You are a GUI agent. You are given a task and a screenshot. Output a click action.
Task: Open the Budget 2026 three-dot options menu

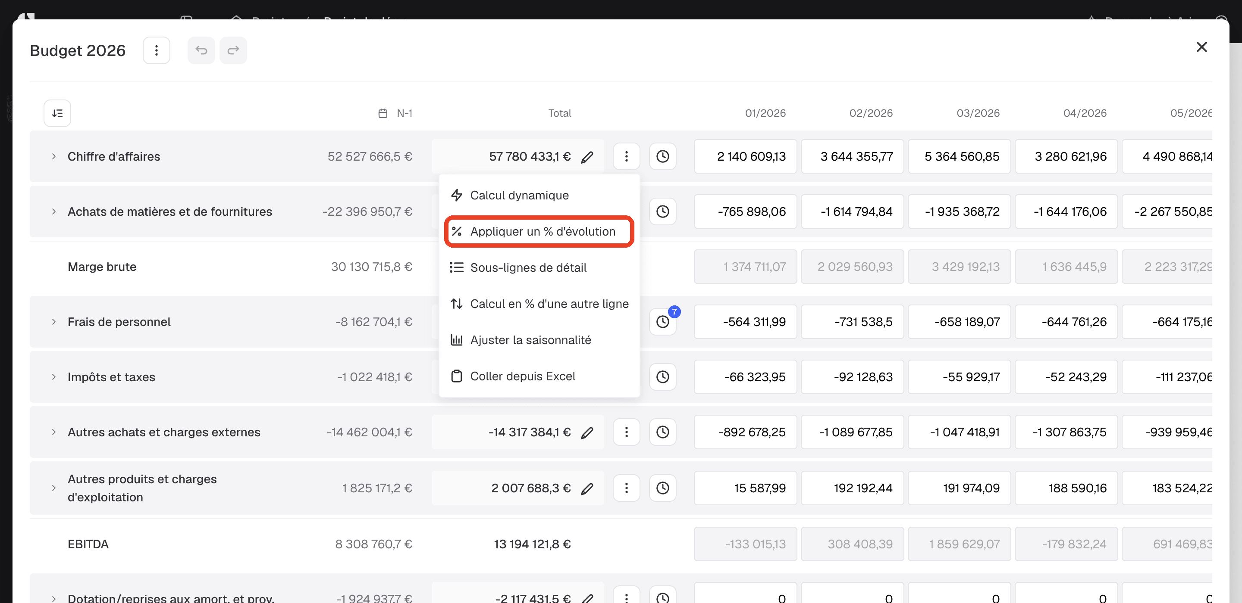click(x=156, y=50)
